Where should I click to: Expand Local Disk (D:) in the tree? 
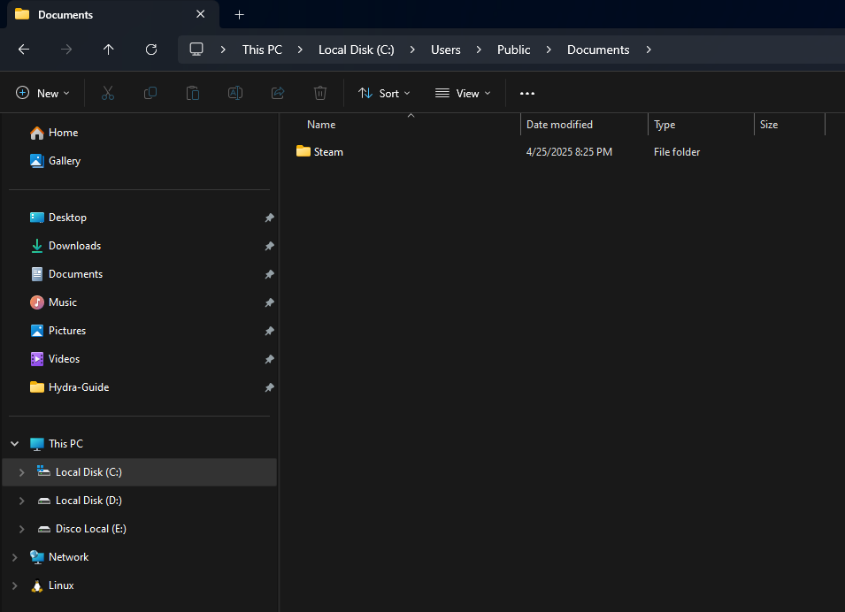pyautogui.click(x=20, y=500)
